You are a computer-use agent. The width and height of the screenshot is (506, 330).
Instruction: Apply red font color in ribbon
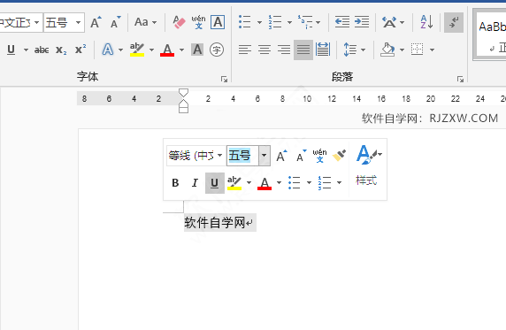tap(167, 50)
